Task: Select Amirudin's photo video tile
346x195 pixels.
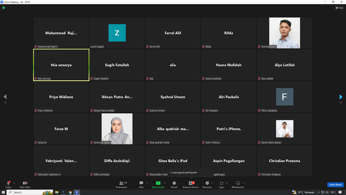Action: coord(284,32)
